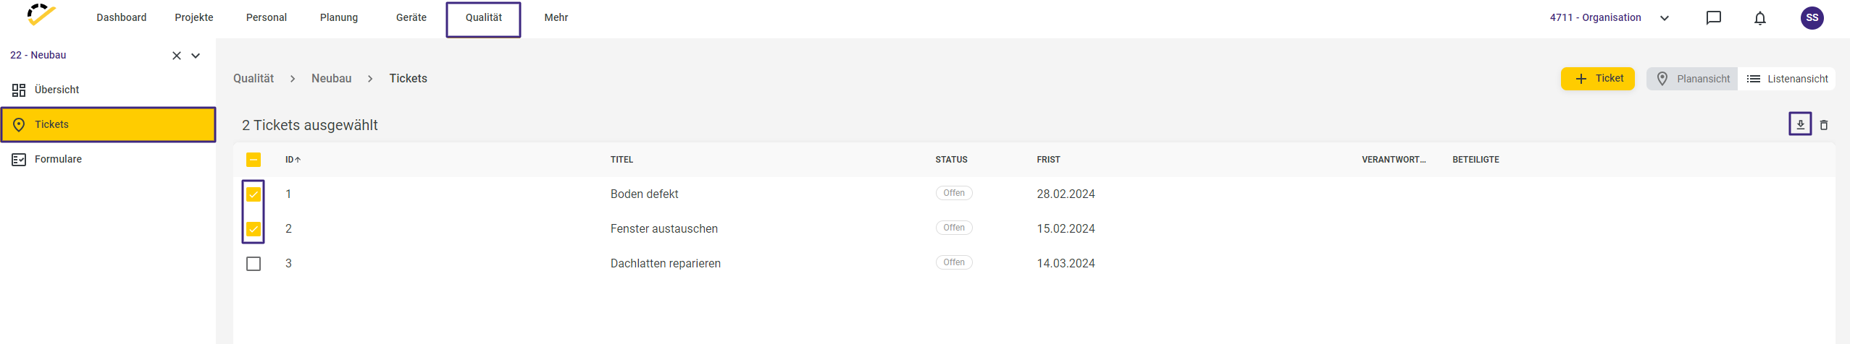
Task: Clear the 22 - Neubau project selection
Action: click(177, 56)
